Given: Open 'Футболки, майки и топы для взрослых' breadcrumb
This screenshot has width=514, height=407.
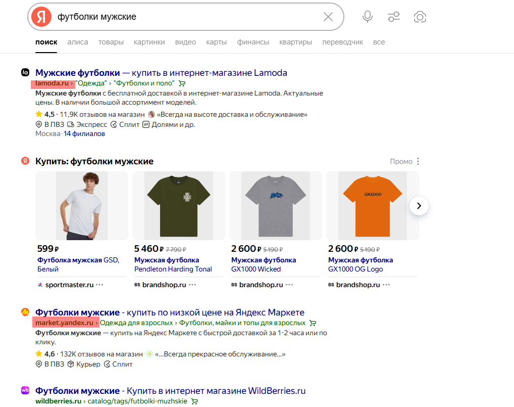Looking at the screenshot, I should pos(242,323).
